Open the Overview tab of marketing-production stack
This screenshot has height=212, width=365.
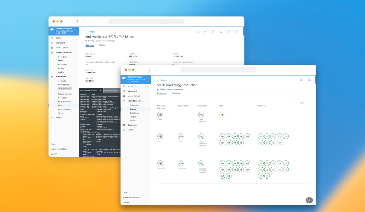point(176,93)
